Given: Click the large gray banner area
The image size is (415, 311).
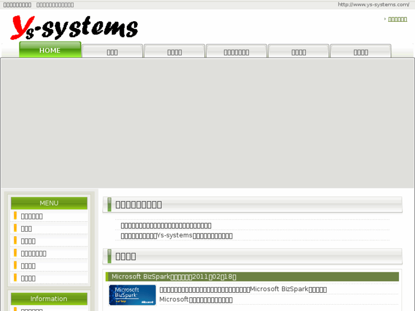Looking at the screenshot, I should click(x=208, y=123).
